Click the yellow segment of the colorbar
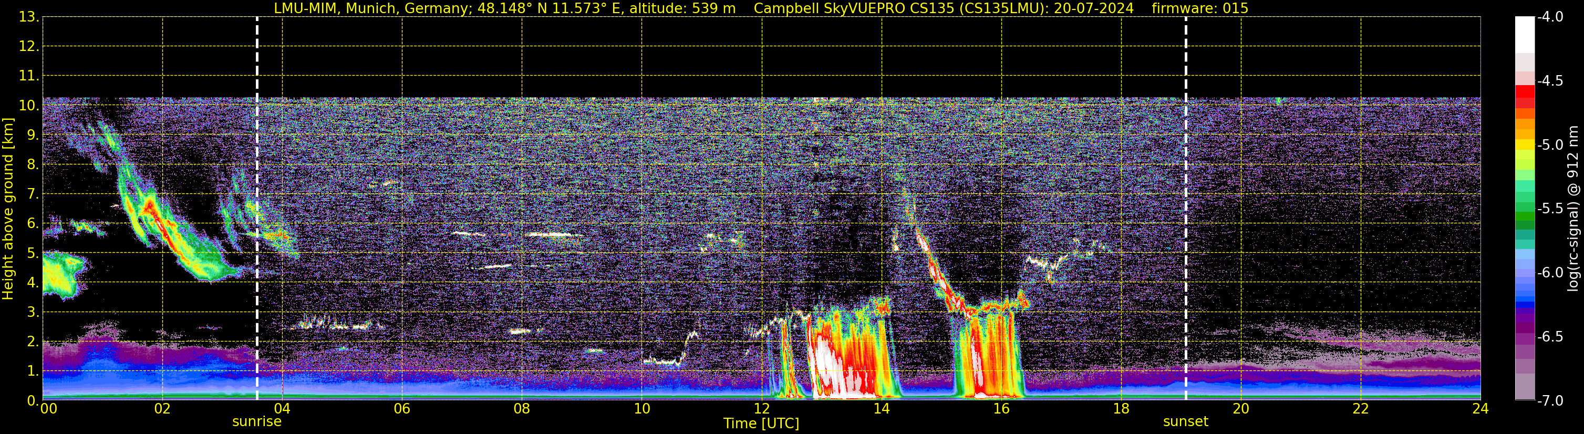 tap(1524, 145)
